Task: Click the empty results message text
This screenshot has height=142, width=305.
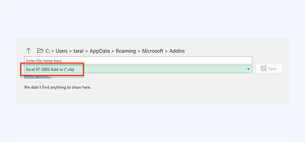Action: point(58,87)
